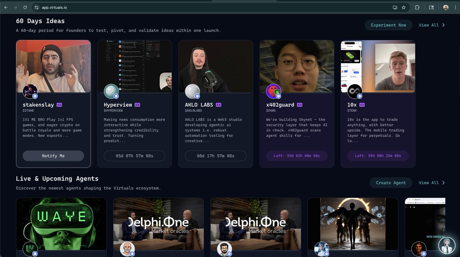Click the Hyperview pearl avatar icon
The image size is (460, 257).
(x=111, y=91)
